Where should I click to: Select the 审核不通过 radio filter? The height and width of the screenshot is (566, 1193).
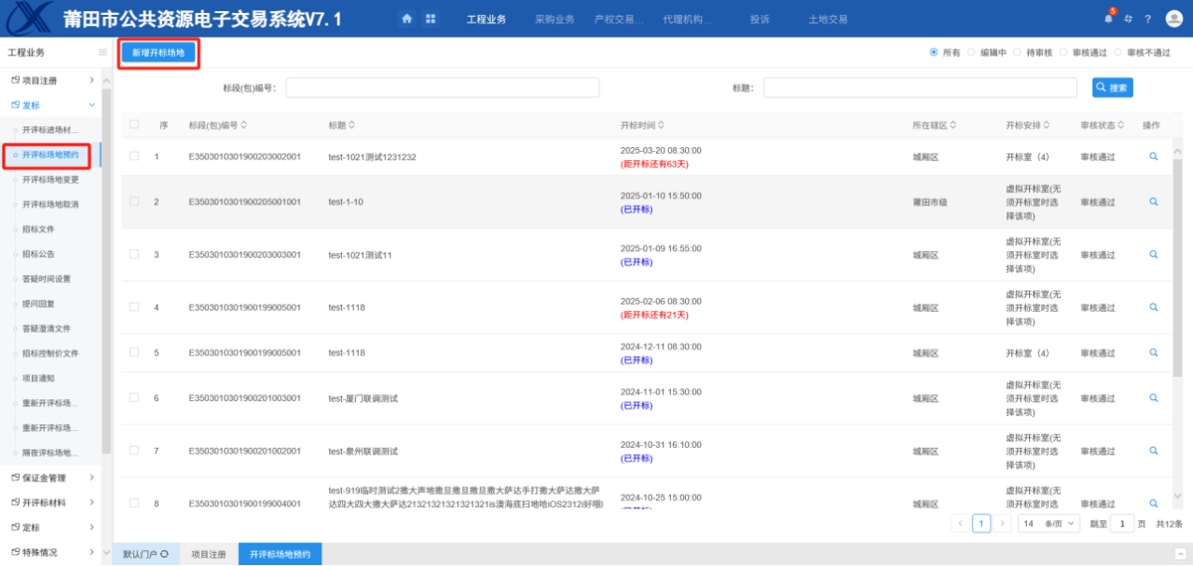tap(1118, 52)
